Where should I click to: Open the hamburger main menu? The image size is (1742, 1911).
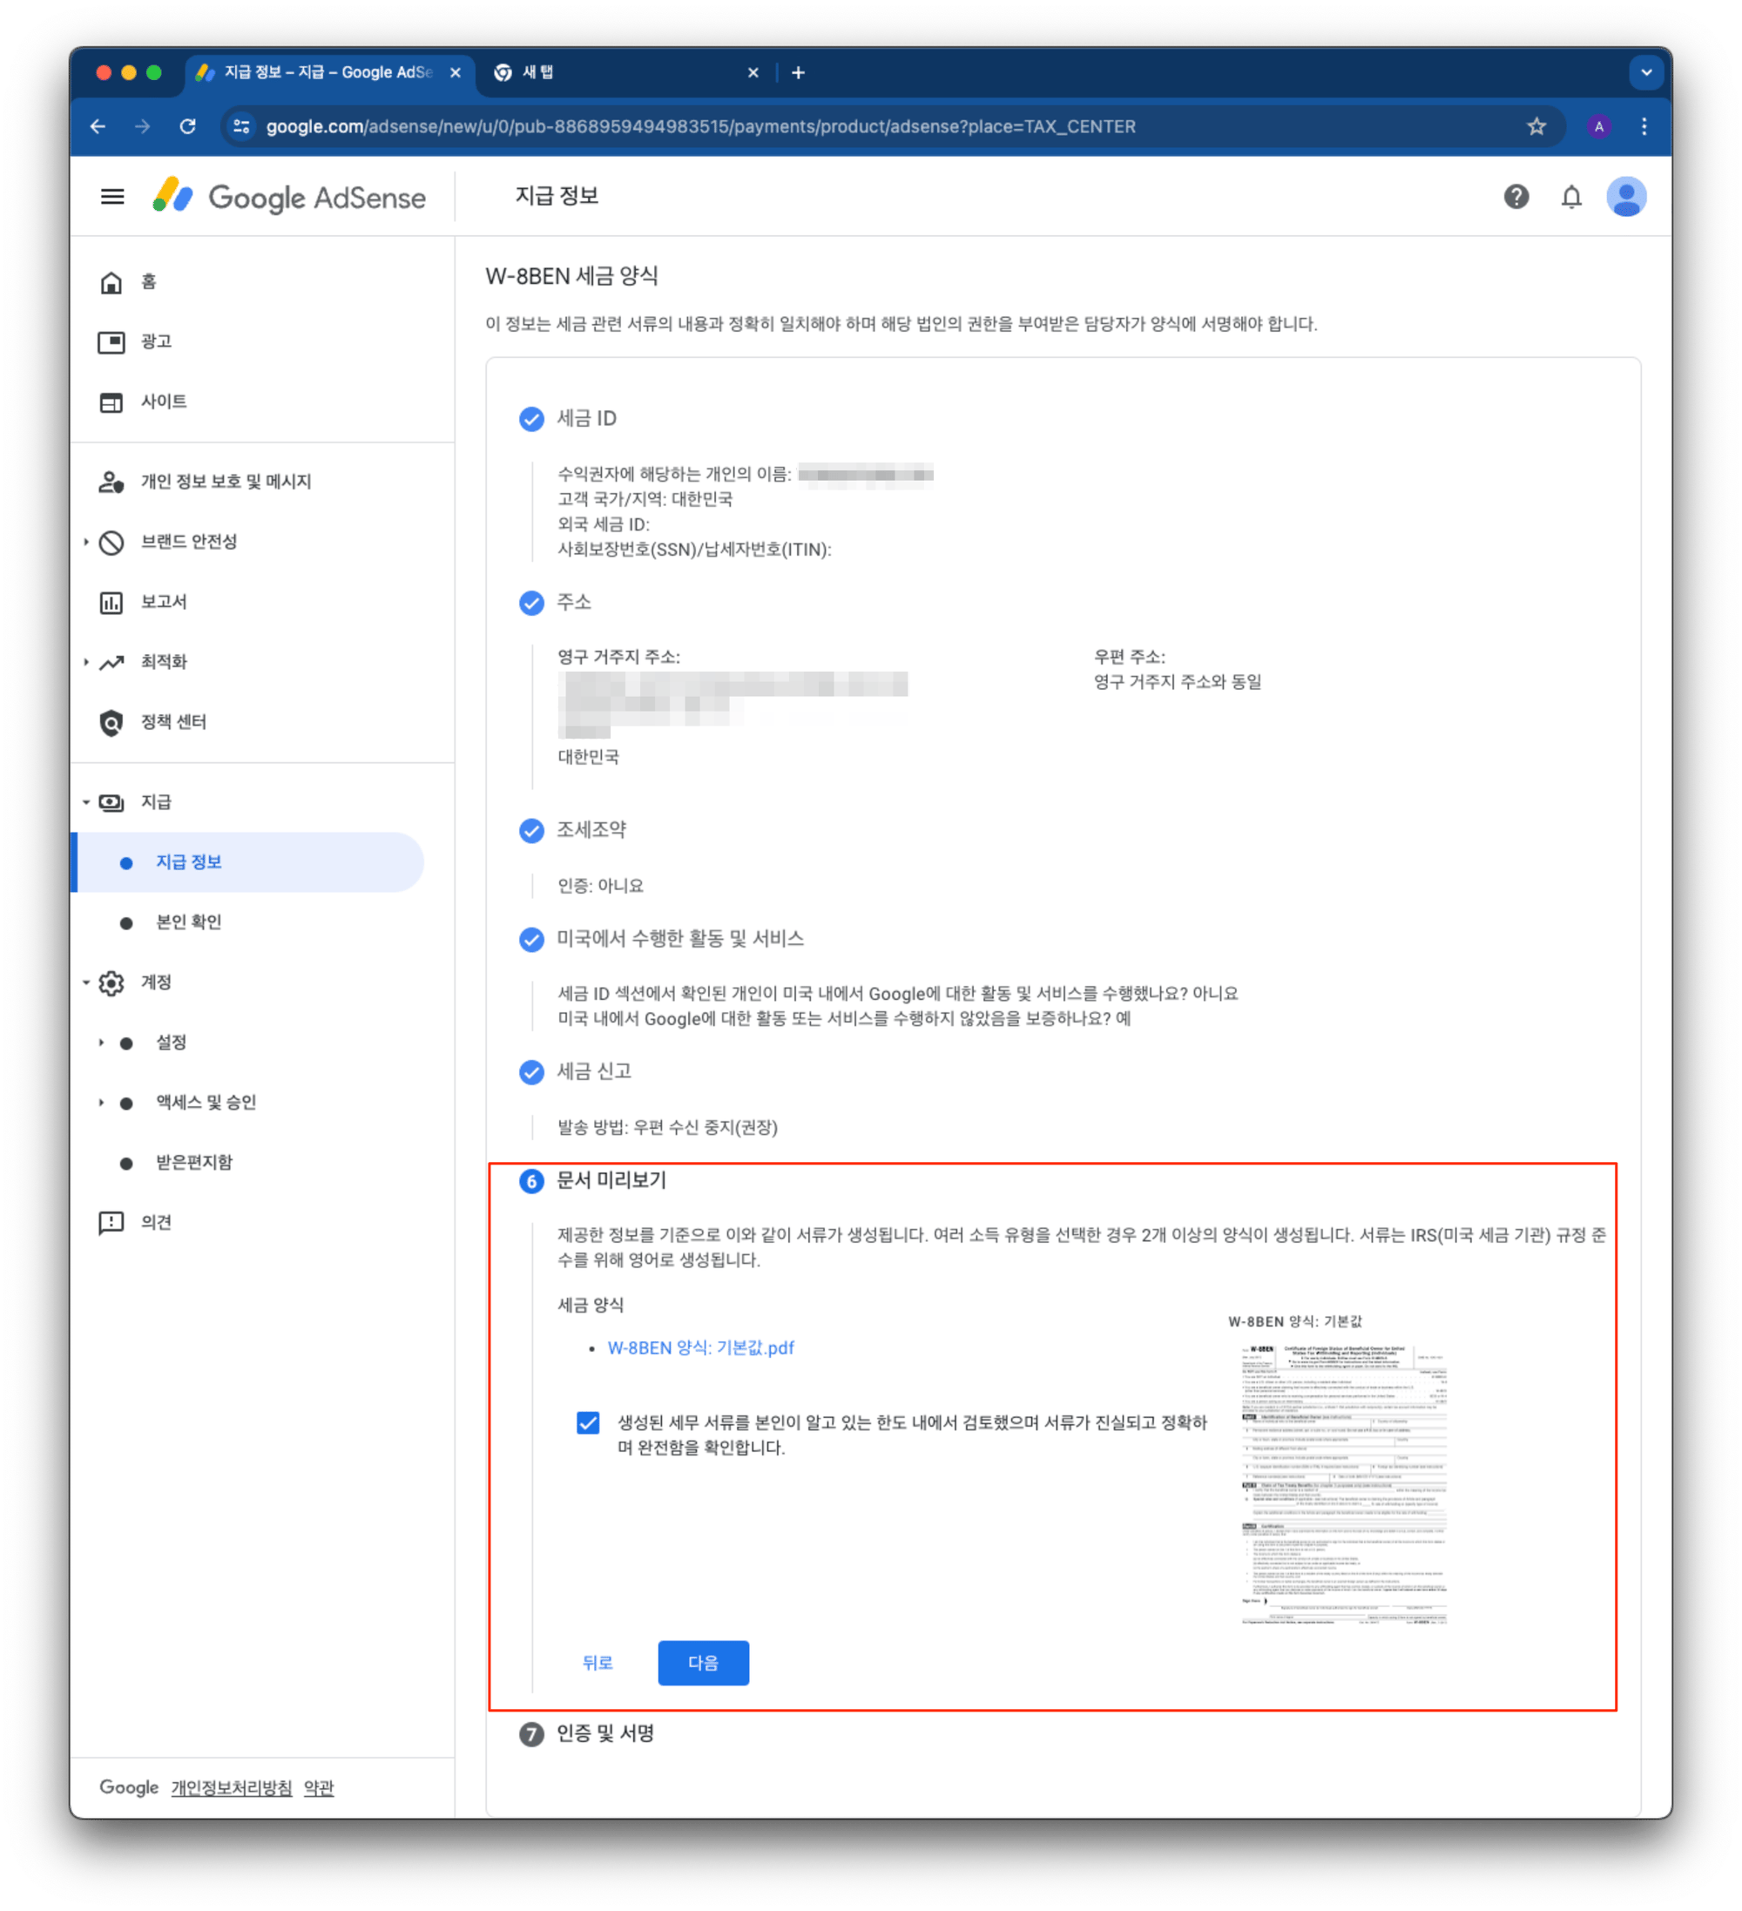point(111,197)
